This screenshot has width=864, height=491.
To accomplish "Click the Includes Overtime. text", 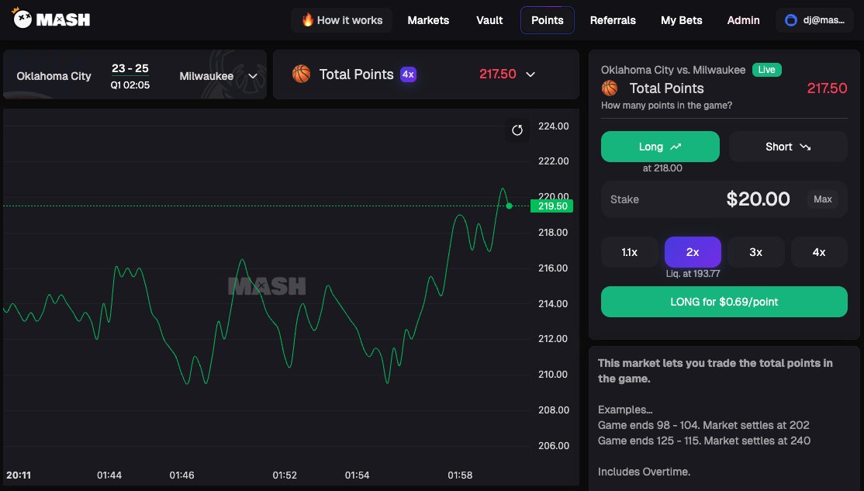I will (644, 472).
